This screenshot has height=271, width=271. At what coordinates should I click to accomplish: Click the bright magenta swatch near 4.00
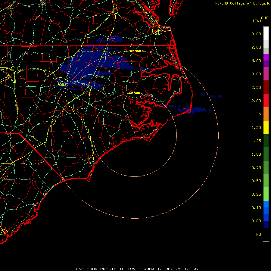click(266, 58)
